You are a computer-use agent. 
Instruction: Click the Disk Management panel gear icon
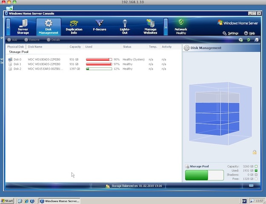186,48
